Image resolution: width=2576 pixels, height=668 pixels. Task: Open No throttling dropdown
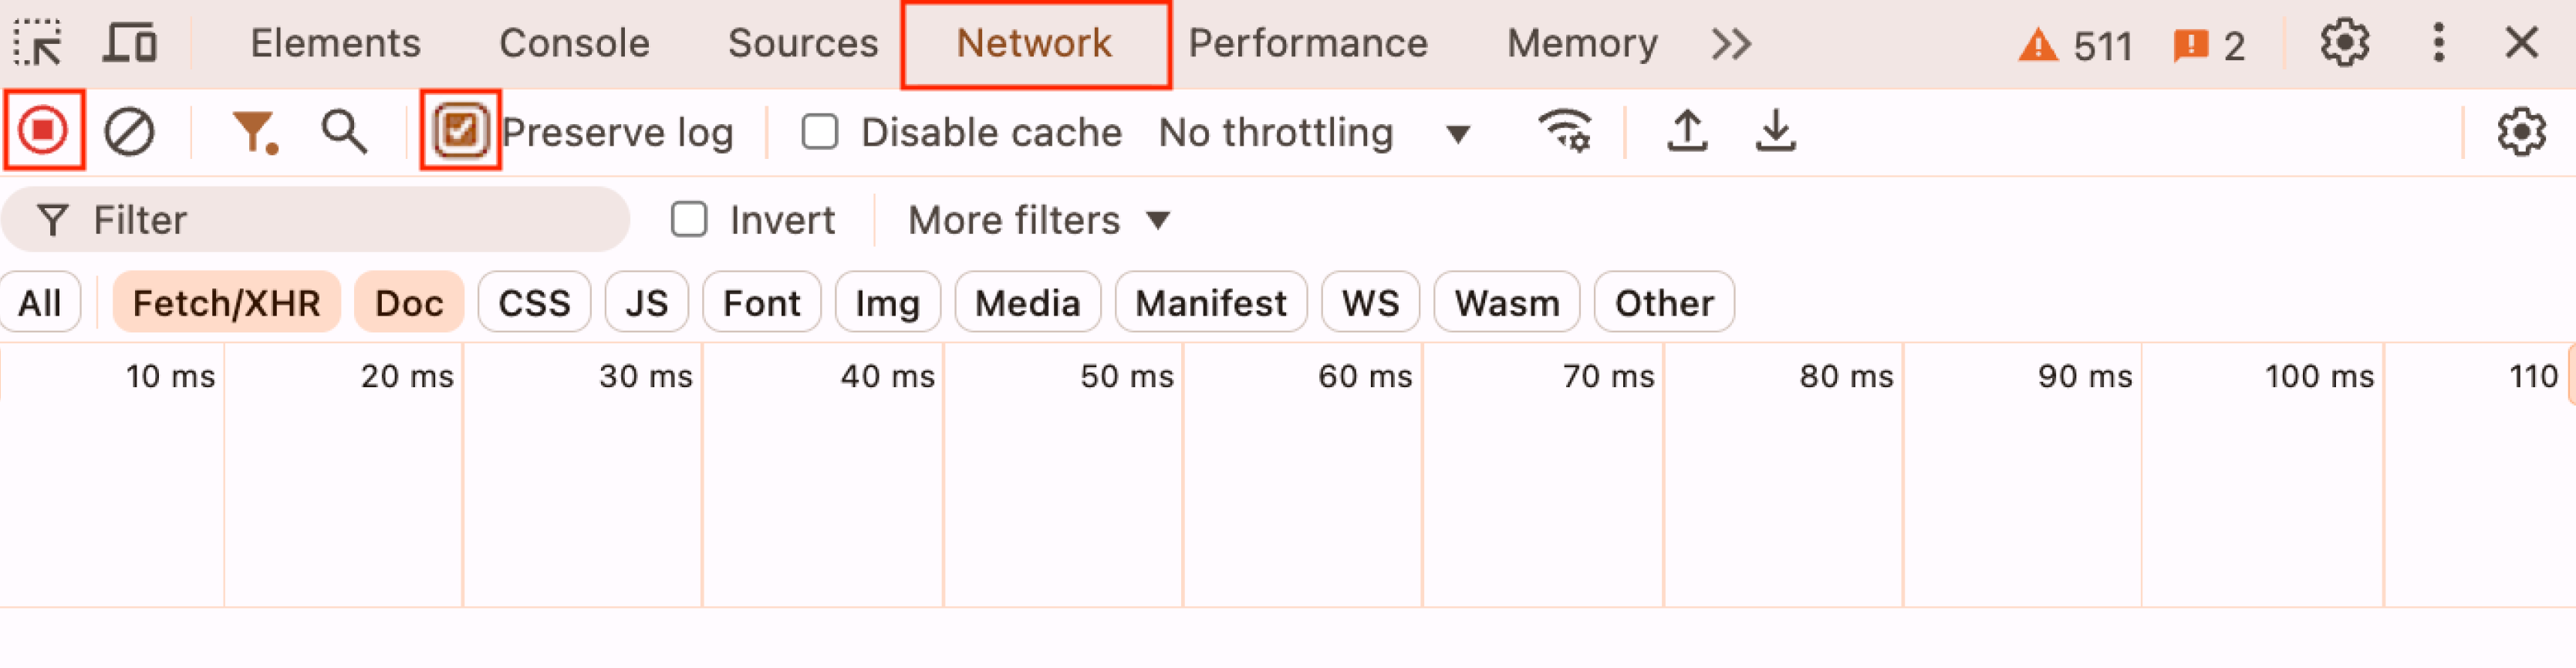point(1314,132)
